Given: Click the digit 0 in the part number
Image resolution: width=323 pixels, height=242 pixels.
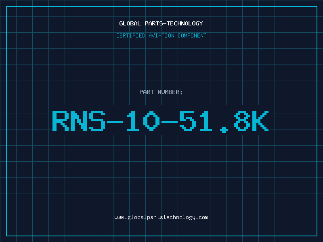Looking at the screenshot, I should coord(151,121).
